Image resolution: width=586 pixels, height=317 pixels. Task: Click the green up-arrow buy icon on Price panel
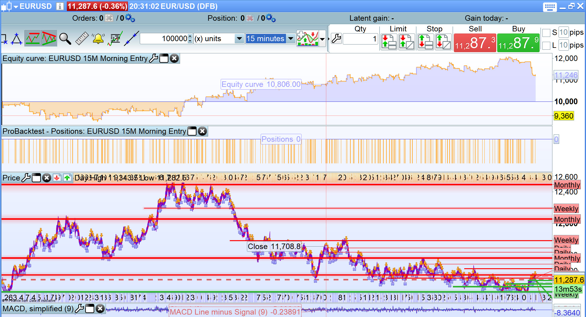tap(67, 178)
